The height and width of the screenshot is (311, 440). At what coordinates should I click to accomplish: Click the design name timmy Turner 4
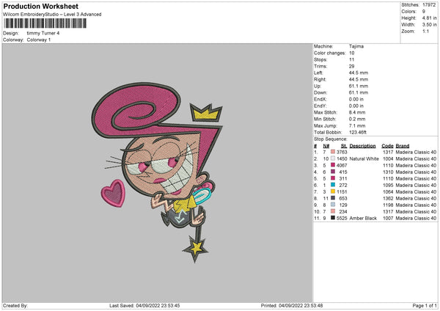(x=43, y=33)
